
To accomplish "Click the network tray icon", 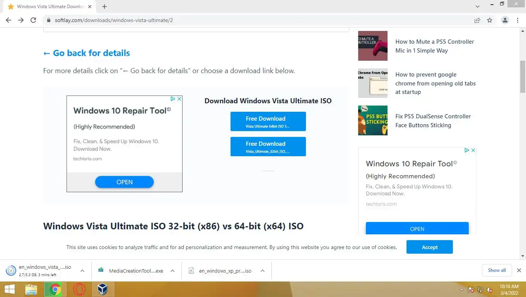I will tap(480, 289).
